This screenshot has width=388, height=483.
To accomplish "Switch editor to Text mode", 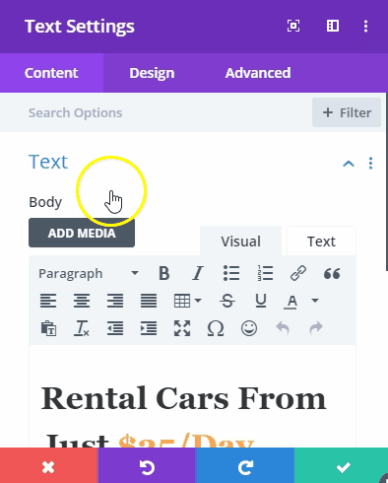I will pyautogui.click(x=321, y=241).
